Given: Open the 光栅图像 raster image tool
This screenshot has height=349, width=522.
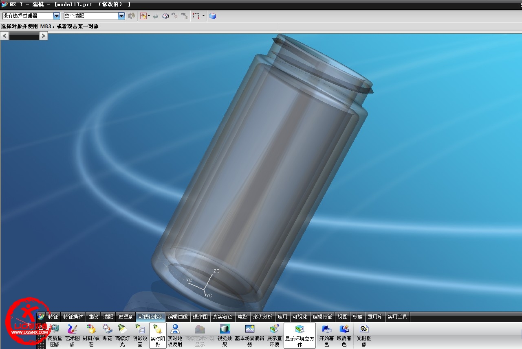Looking at the screenshot, I should pos(364,336).
